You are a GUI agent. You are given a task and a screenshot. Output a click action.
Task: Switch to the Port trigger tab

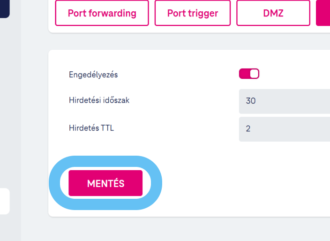[x=192, y=13]
